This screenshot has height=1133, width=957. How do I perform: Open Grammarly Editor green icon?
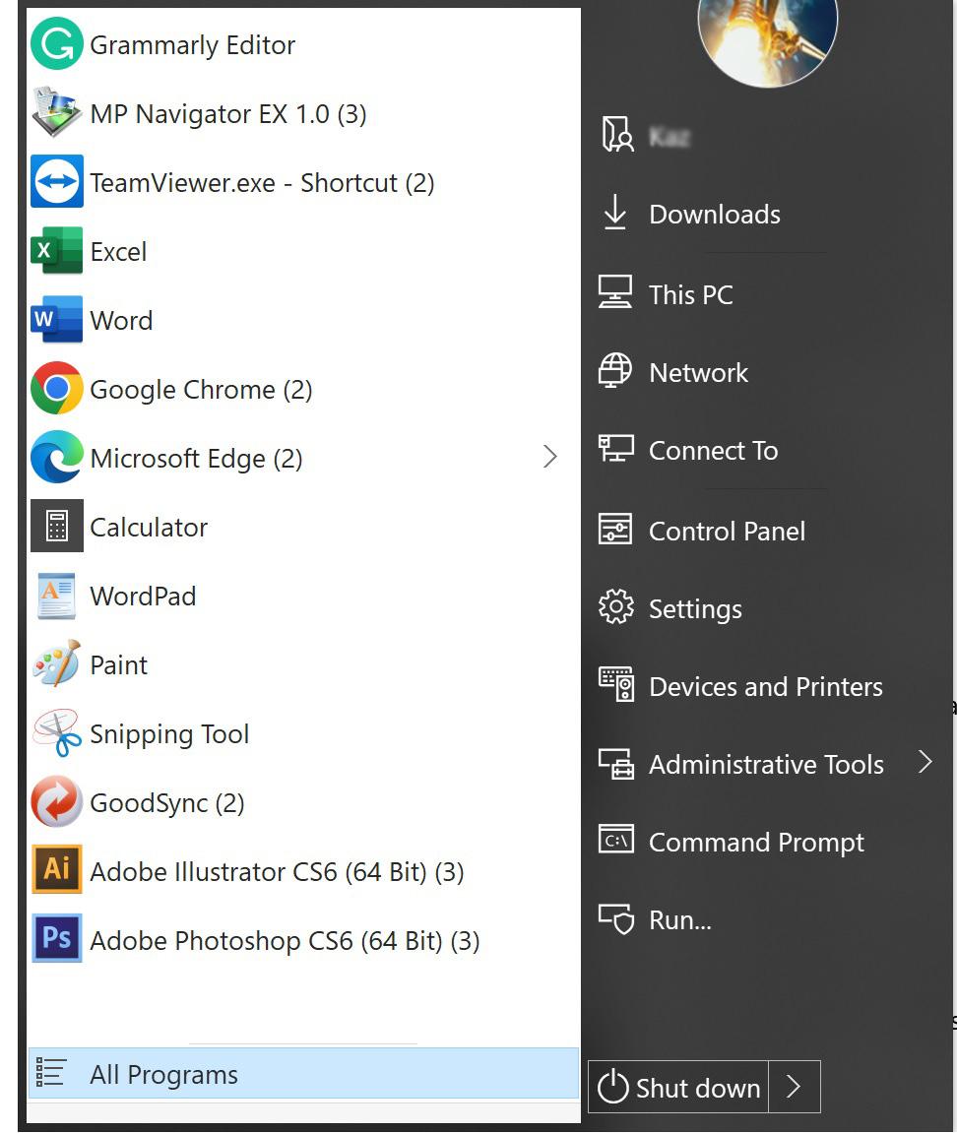click(57, 43)
